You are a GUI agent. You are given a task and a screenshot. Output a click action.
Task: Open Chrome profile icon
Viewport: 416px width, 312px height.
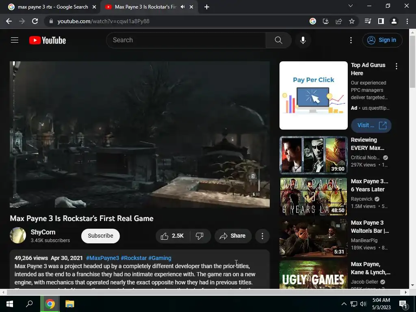click(394, 21)
